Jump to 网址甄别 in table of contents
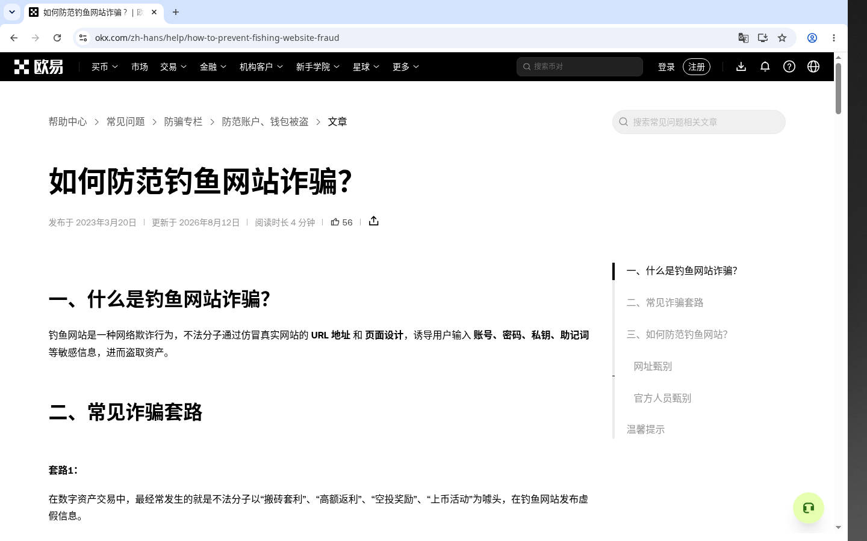Viewport: 867px width, 541px height. click(x=653, y=367)
